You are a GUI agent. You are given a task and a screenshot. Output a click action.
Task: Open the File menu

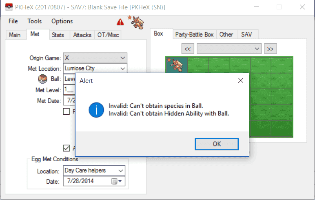click(13, 21)
